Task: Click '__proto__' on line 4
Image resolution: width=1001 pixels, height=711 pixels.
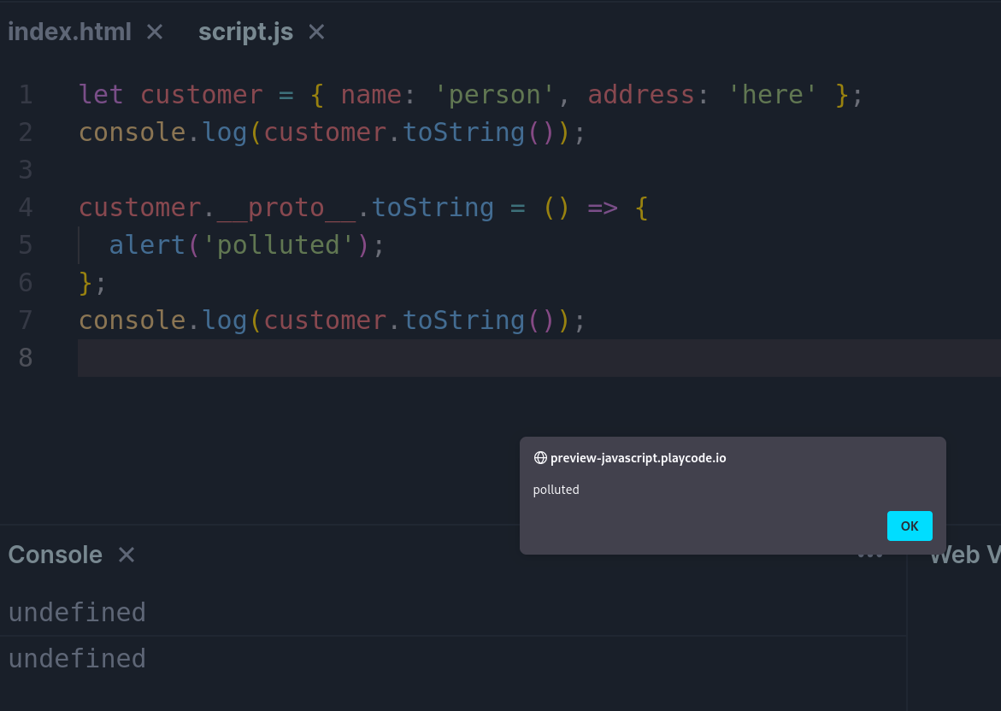Action: [x=286, y=208]
